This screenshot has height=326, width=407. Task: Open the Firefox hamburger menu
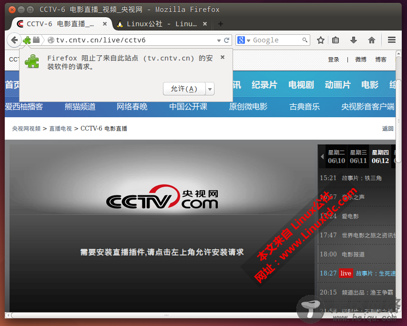[392, 40]
